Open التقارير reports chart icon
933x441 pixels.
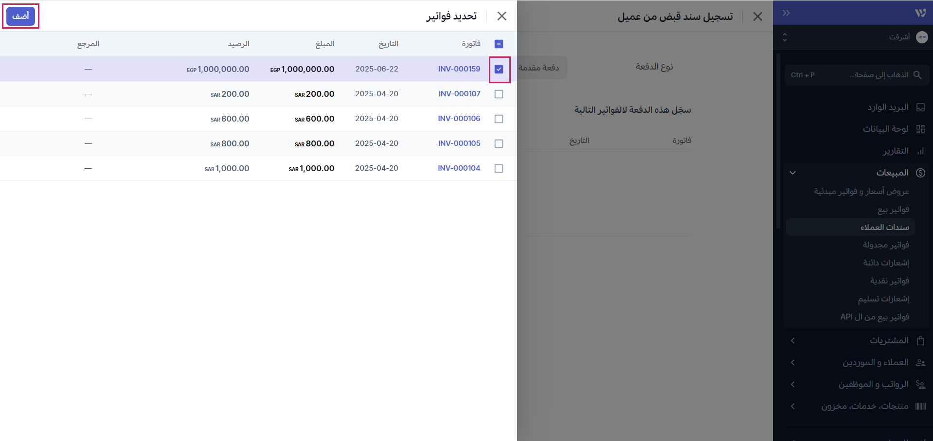pos(920,151)
